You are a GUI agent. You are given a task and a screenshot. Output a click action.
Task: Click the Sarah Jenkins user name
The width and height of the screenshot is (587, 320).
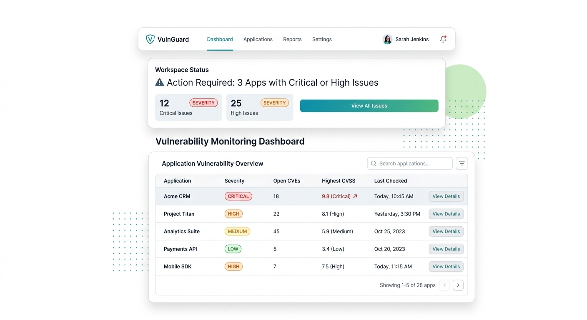click(x=412, y=39)
